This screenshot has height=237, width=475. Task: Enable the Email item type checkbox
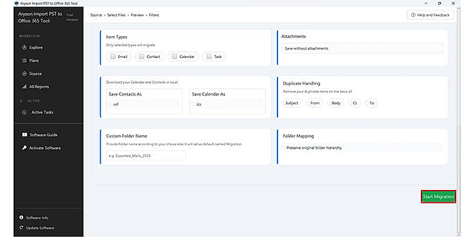113,56
